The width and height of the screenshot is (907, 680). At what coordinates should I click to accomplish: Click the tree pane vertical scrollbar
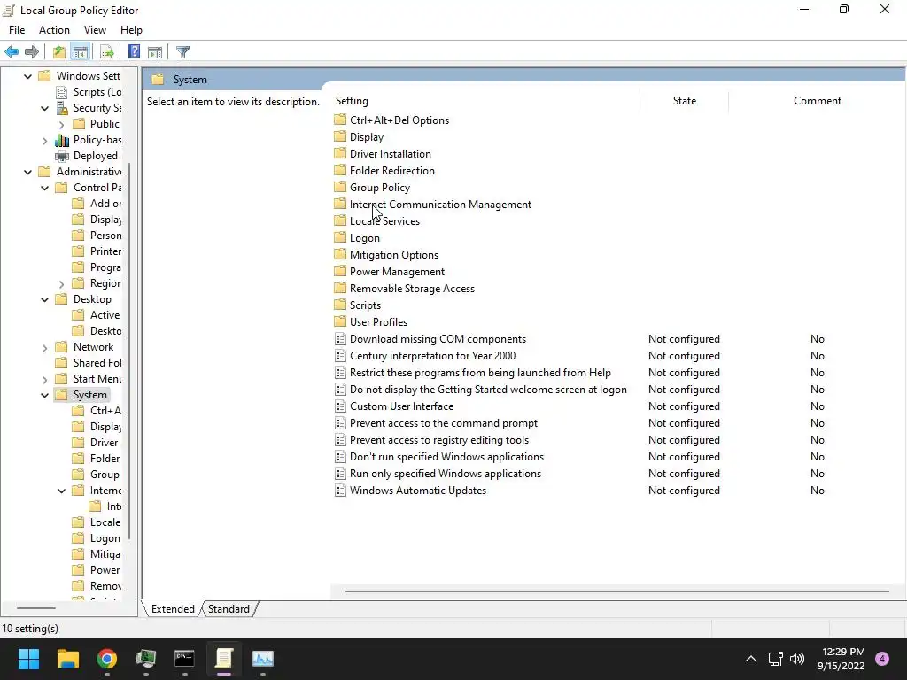click(x=129, y=351)
